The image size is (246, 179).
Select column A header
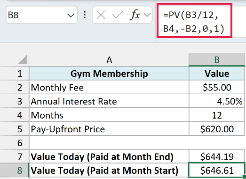(x=109, y=60)
